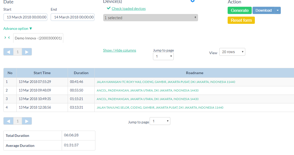Open the Jalan Kawasan ITC Roxy Mas roadname link
294x155 pixels.
point(166,82)
